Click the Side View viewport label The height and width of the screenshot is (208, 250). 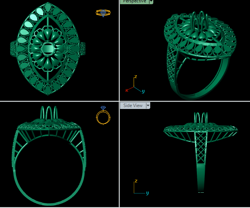click(x=133, y=106)
